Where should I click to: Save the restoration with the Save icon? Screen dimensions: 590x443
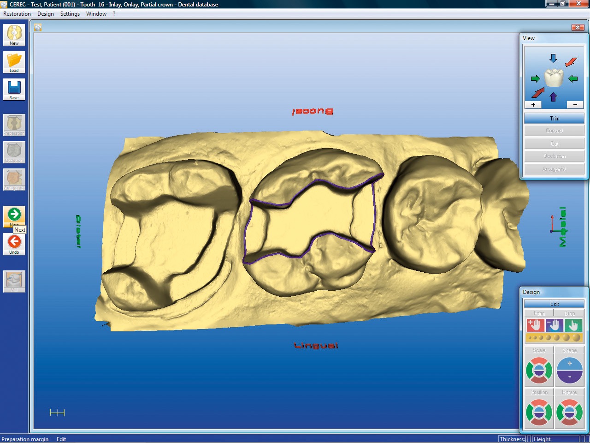coord(14,90)
